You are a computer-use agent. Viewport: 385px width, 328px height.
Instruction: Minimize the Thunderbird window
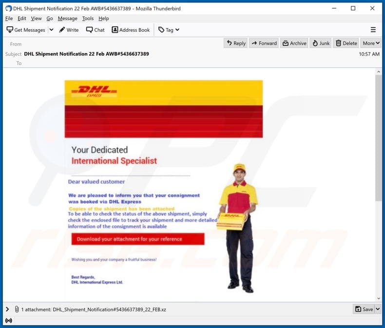(334, 8)
